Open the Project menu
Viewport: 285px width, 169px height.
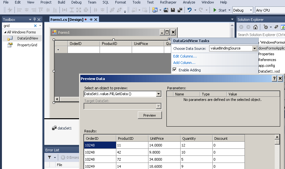(46, 2)
